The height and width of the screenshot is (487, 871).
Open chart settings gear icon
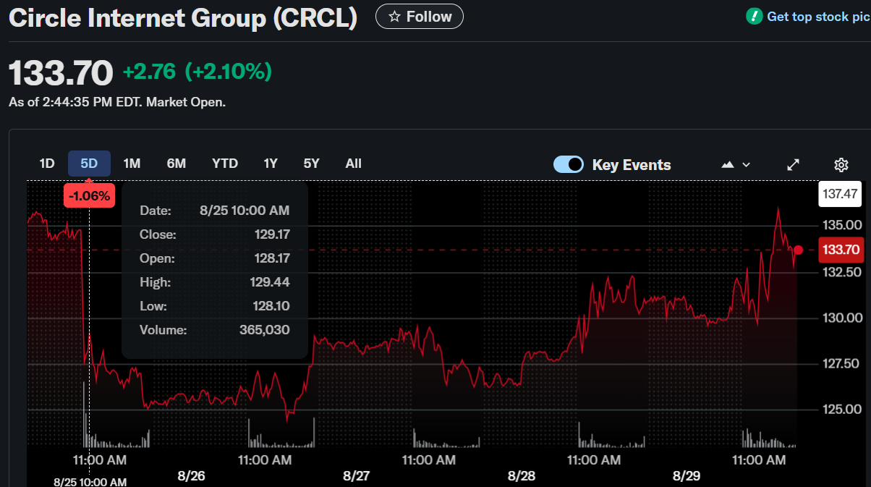click(x=841, y=165)
